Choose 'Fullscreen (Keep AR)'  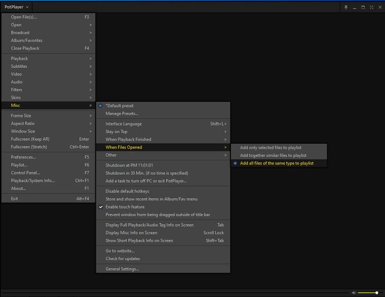pyautogui.click(x=48, y=139)
